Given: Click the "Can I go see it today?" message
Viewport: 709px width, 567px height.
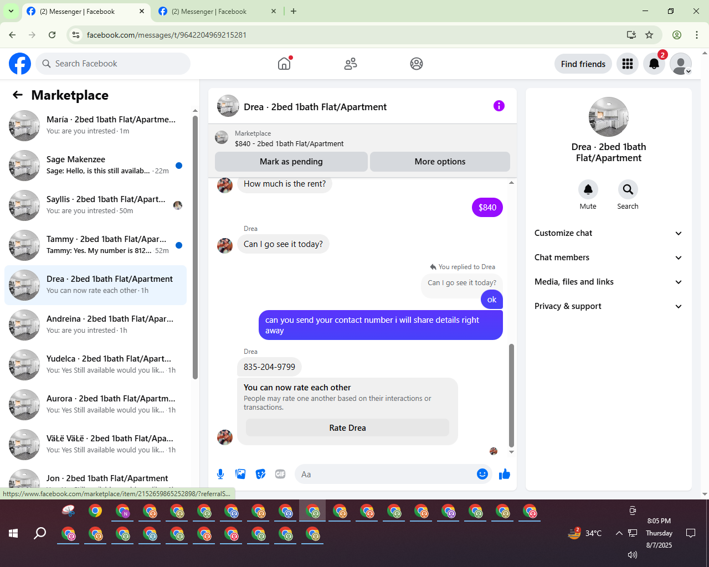Looking at the screenshot, I should click(x=283, y=244).
